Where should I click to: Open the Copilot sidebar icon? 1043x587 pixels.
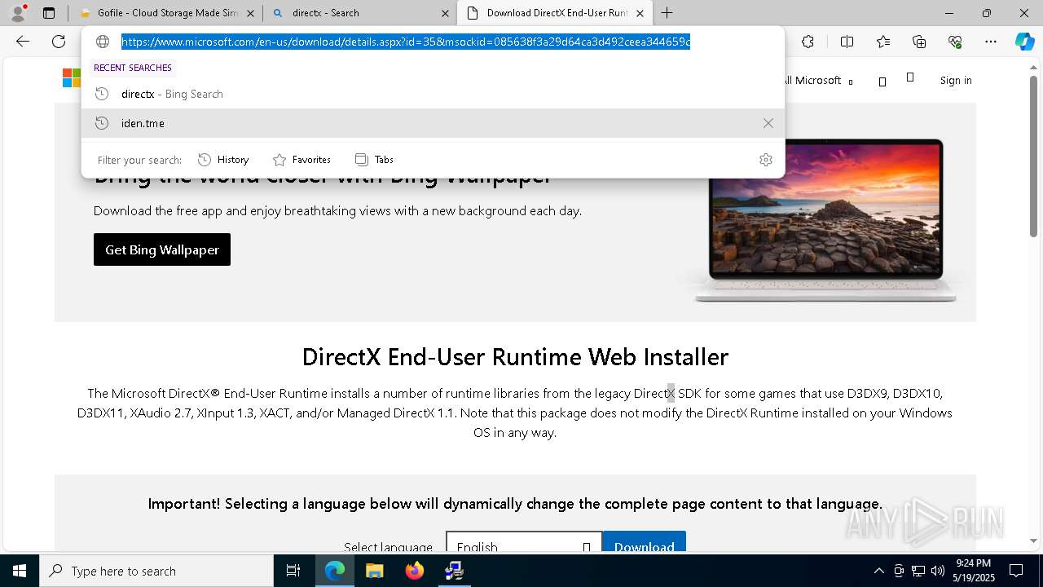point(1024,42)
